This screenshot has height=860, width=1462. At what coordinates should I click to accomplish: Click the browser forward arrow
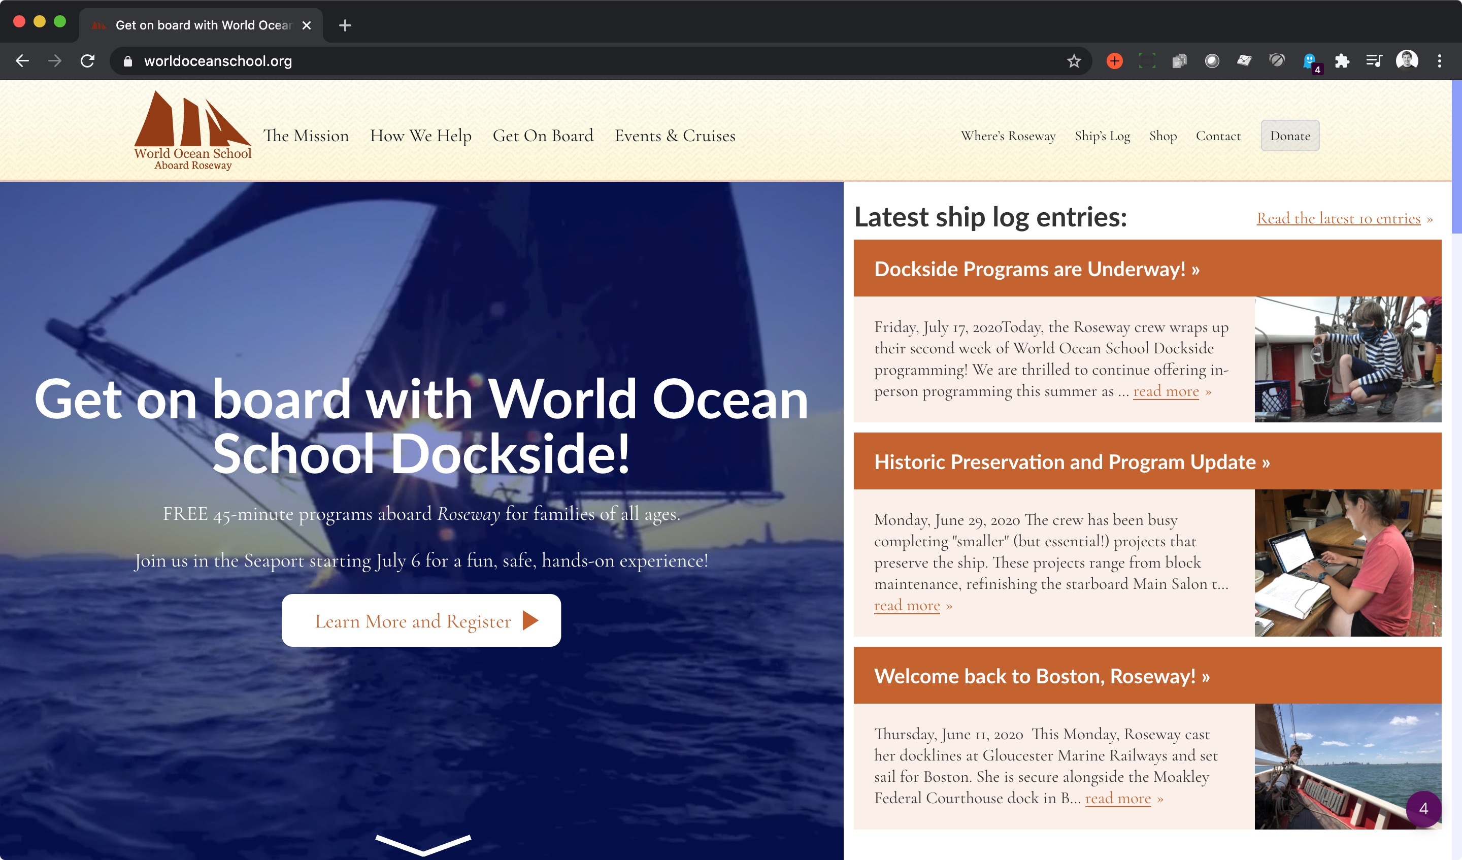54,61
